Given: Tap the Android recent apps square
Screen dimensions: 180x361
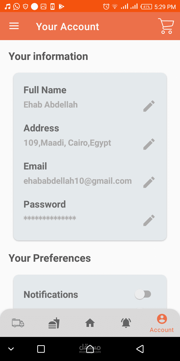Looking at the screenshot, I should click(x=41, y=349).
